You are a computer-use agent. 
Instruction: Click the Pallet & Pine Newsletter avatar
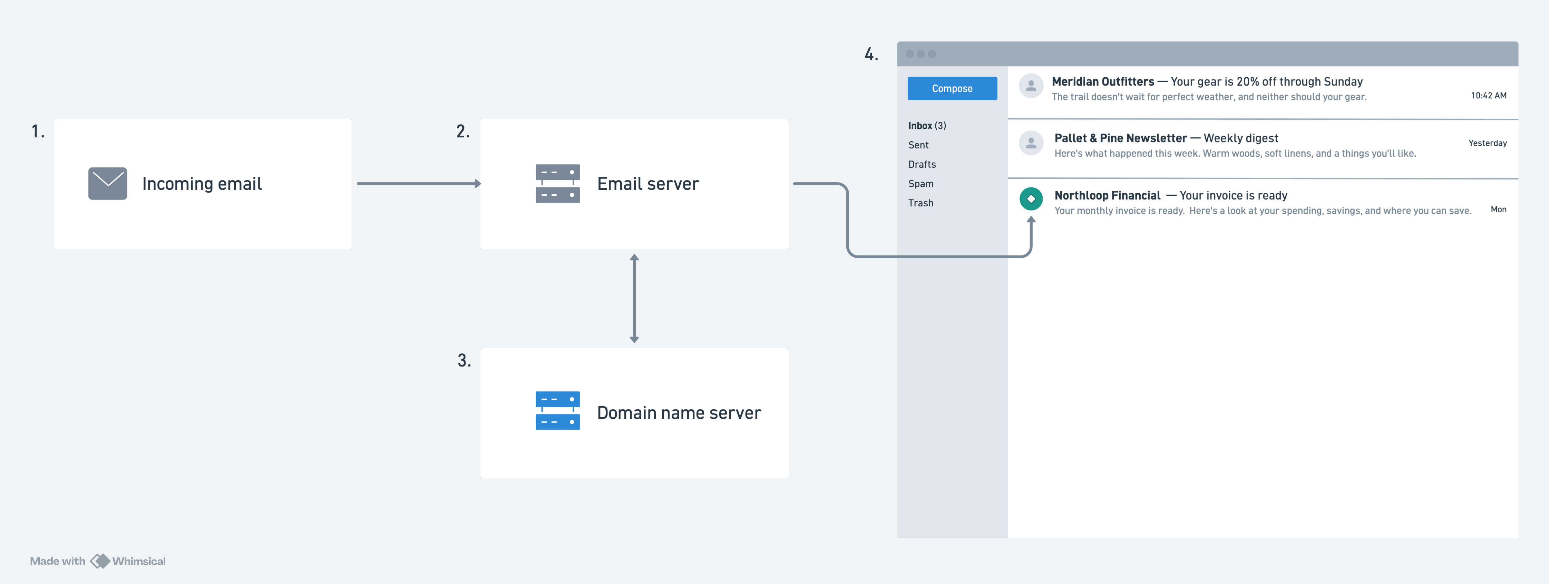[x=1031, y=143]
